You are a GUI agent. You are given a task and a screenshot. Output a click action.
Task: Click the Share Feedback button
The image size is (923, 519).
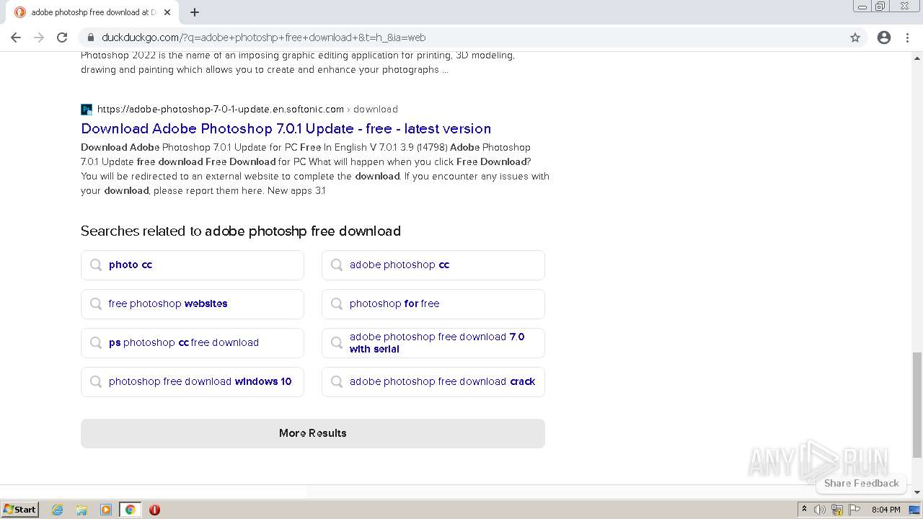(x=861, y=483)
